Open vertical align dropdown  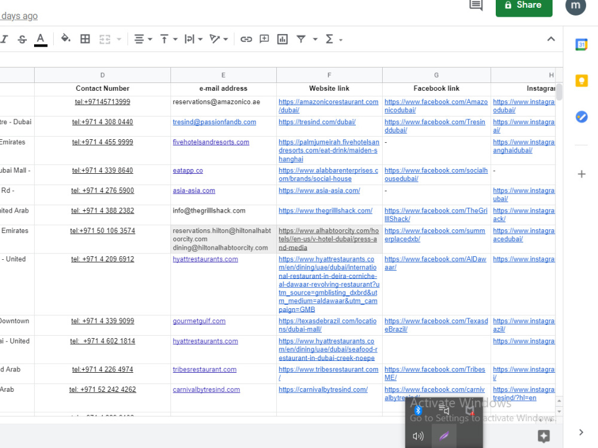click(x=169, y=39)
